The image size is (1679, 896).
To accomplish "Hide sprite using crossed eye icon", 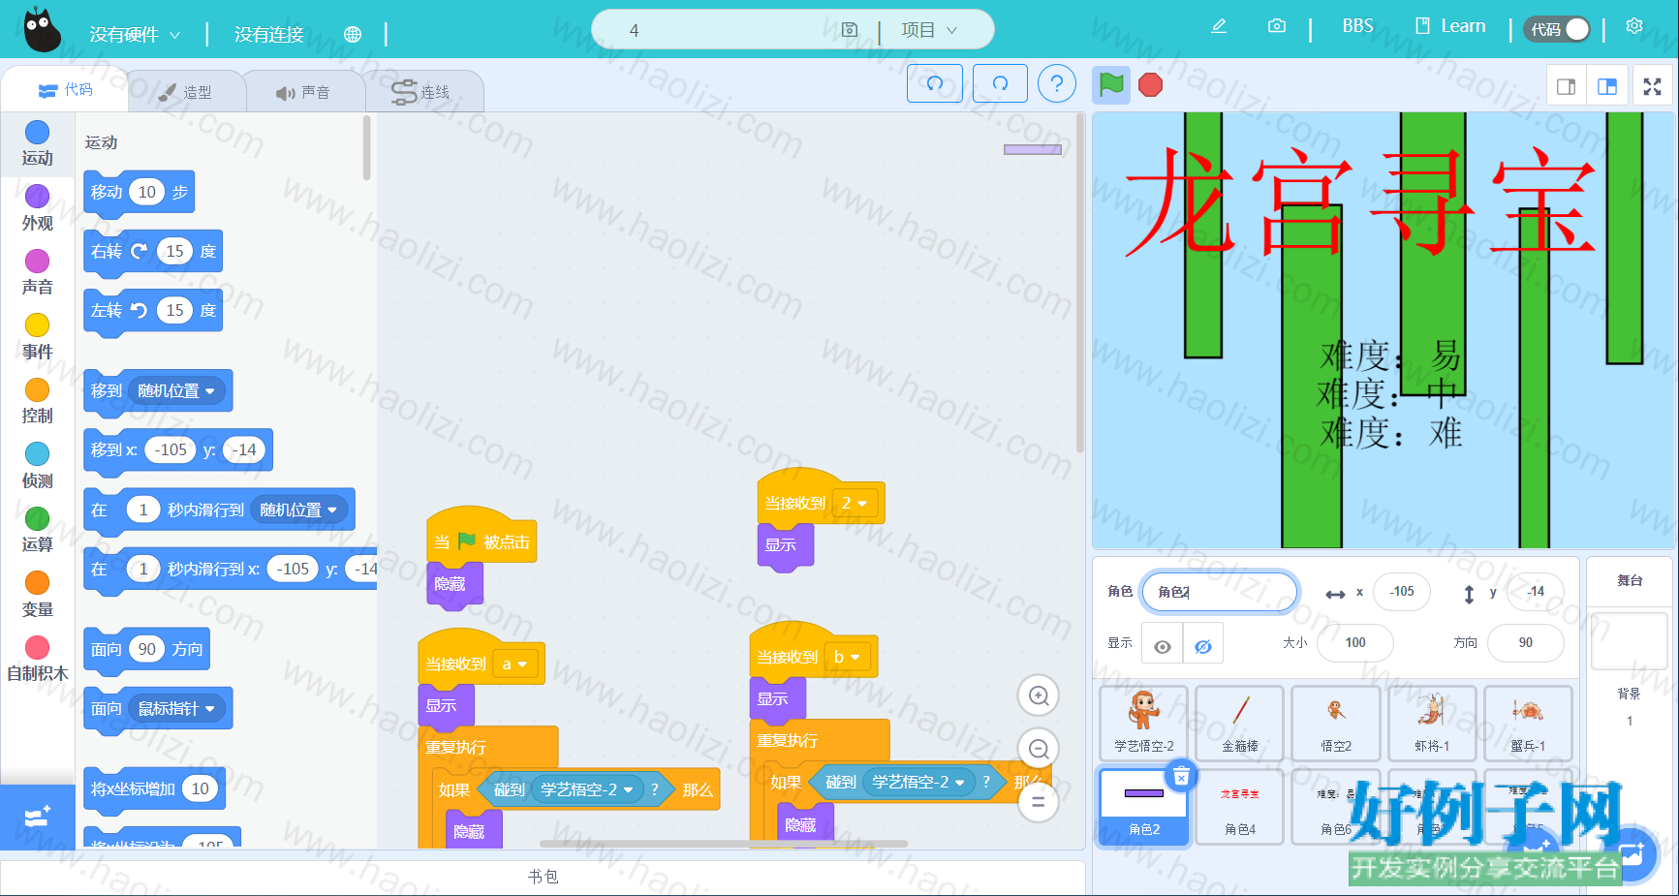I will (1203, 646).
